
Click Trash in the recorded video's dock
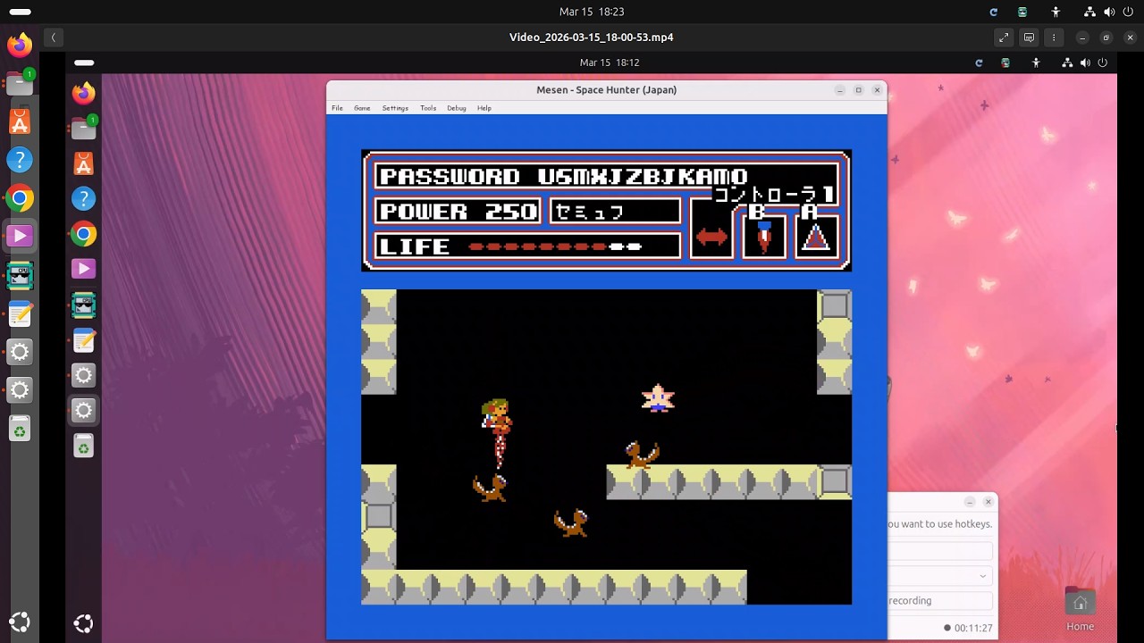tap(83, 447)
